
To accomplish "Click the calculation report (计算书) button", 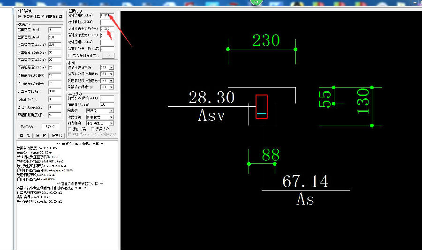I will coord(57,136).
